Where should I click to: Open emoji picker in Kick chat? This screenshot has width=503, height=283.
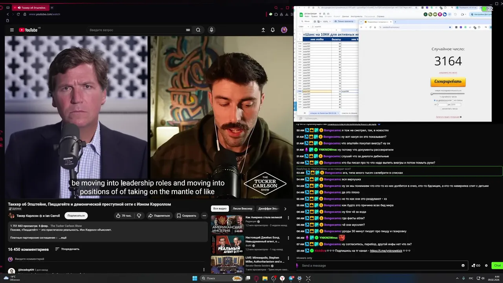click(x=463, y=265)
